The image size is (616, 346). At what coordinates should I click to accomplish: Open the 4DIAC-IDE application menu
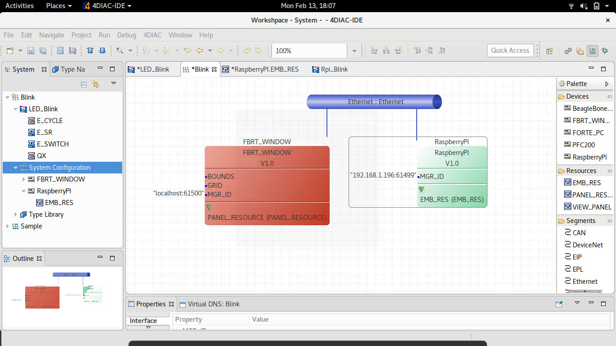[108, 6]
